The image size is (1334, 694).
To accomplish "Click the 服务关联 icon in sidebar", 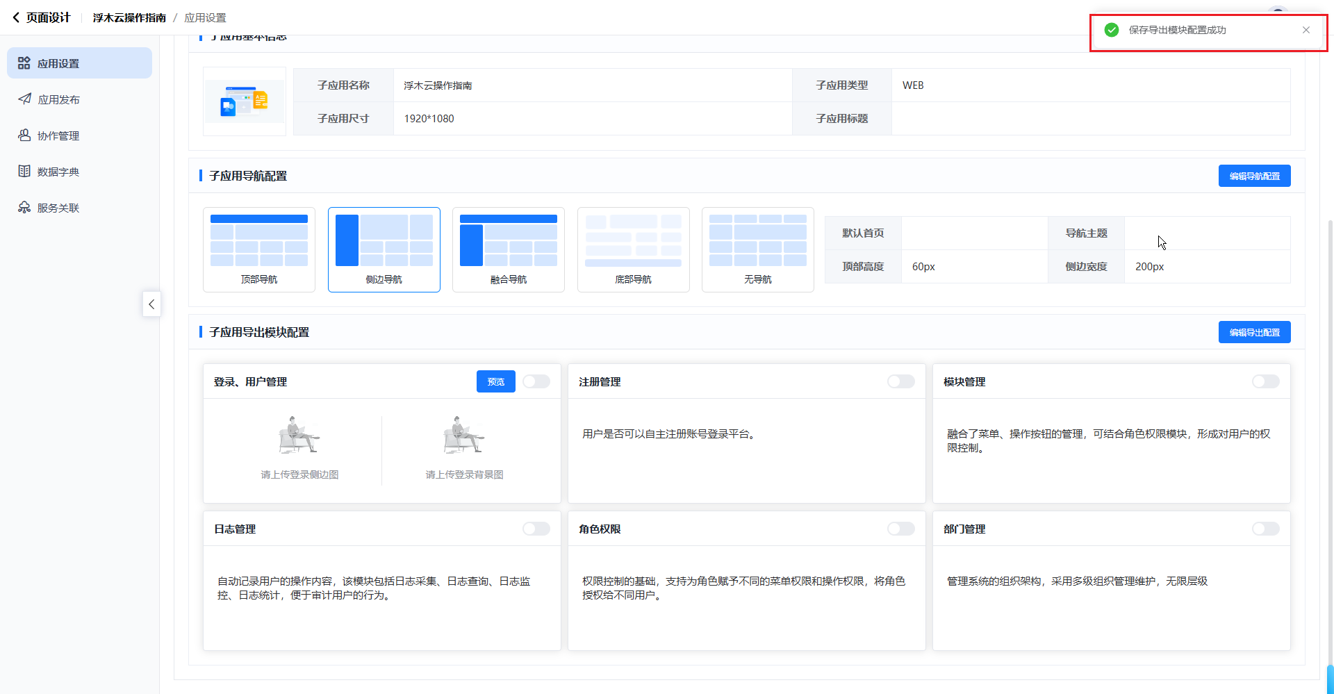I will click(24, 208).
